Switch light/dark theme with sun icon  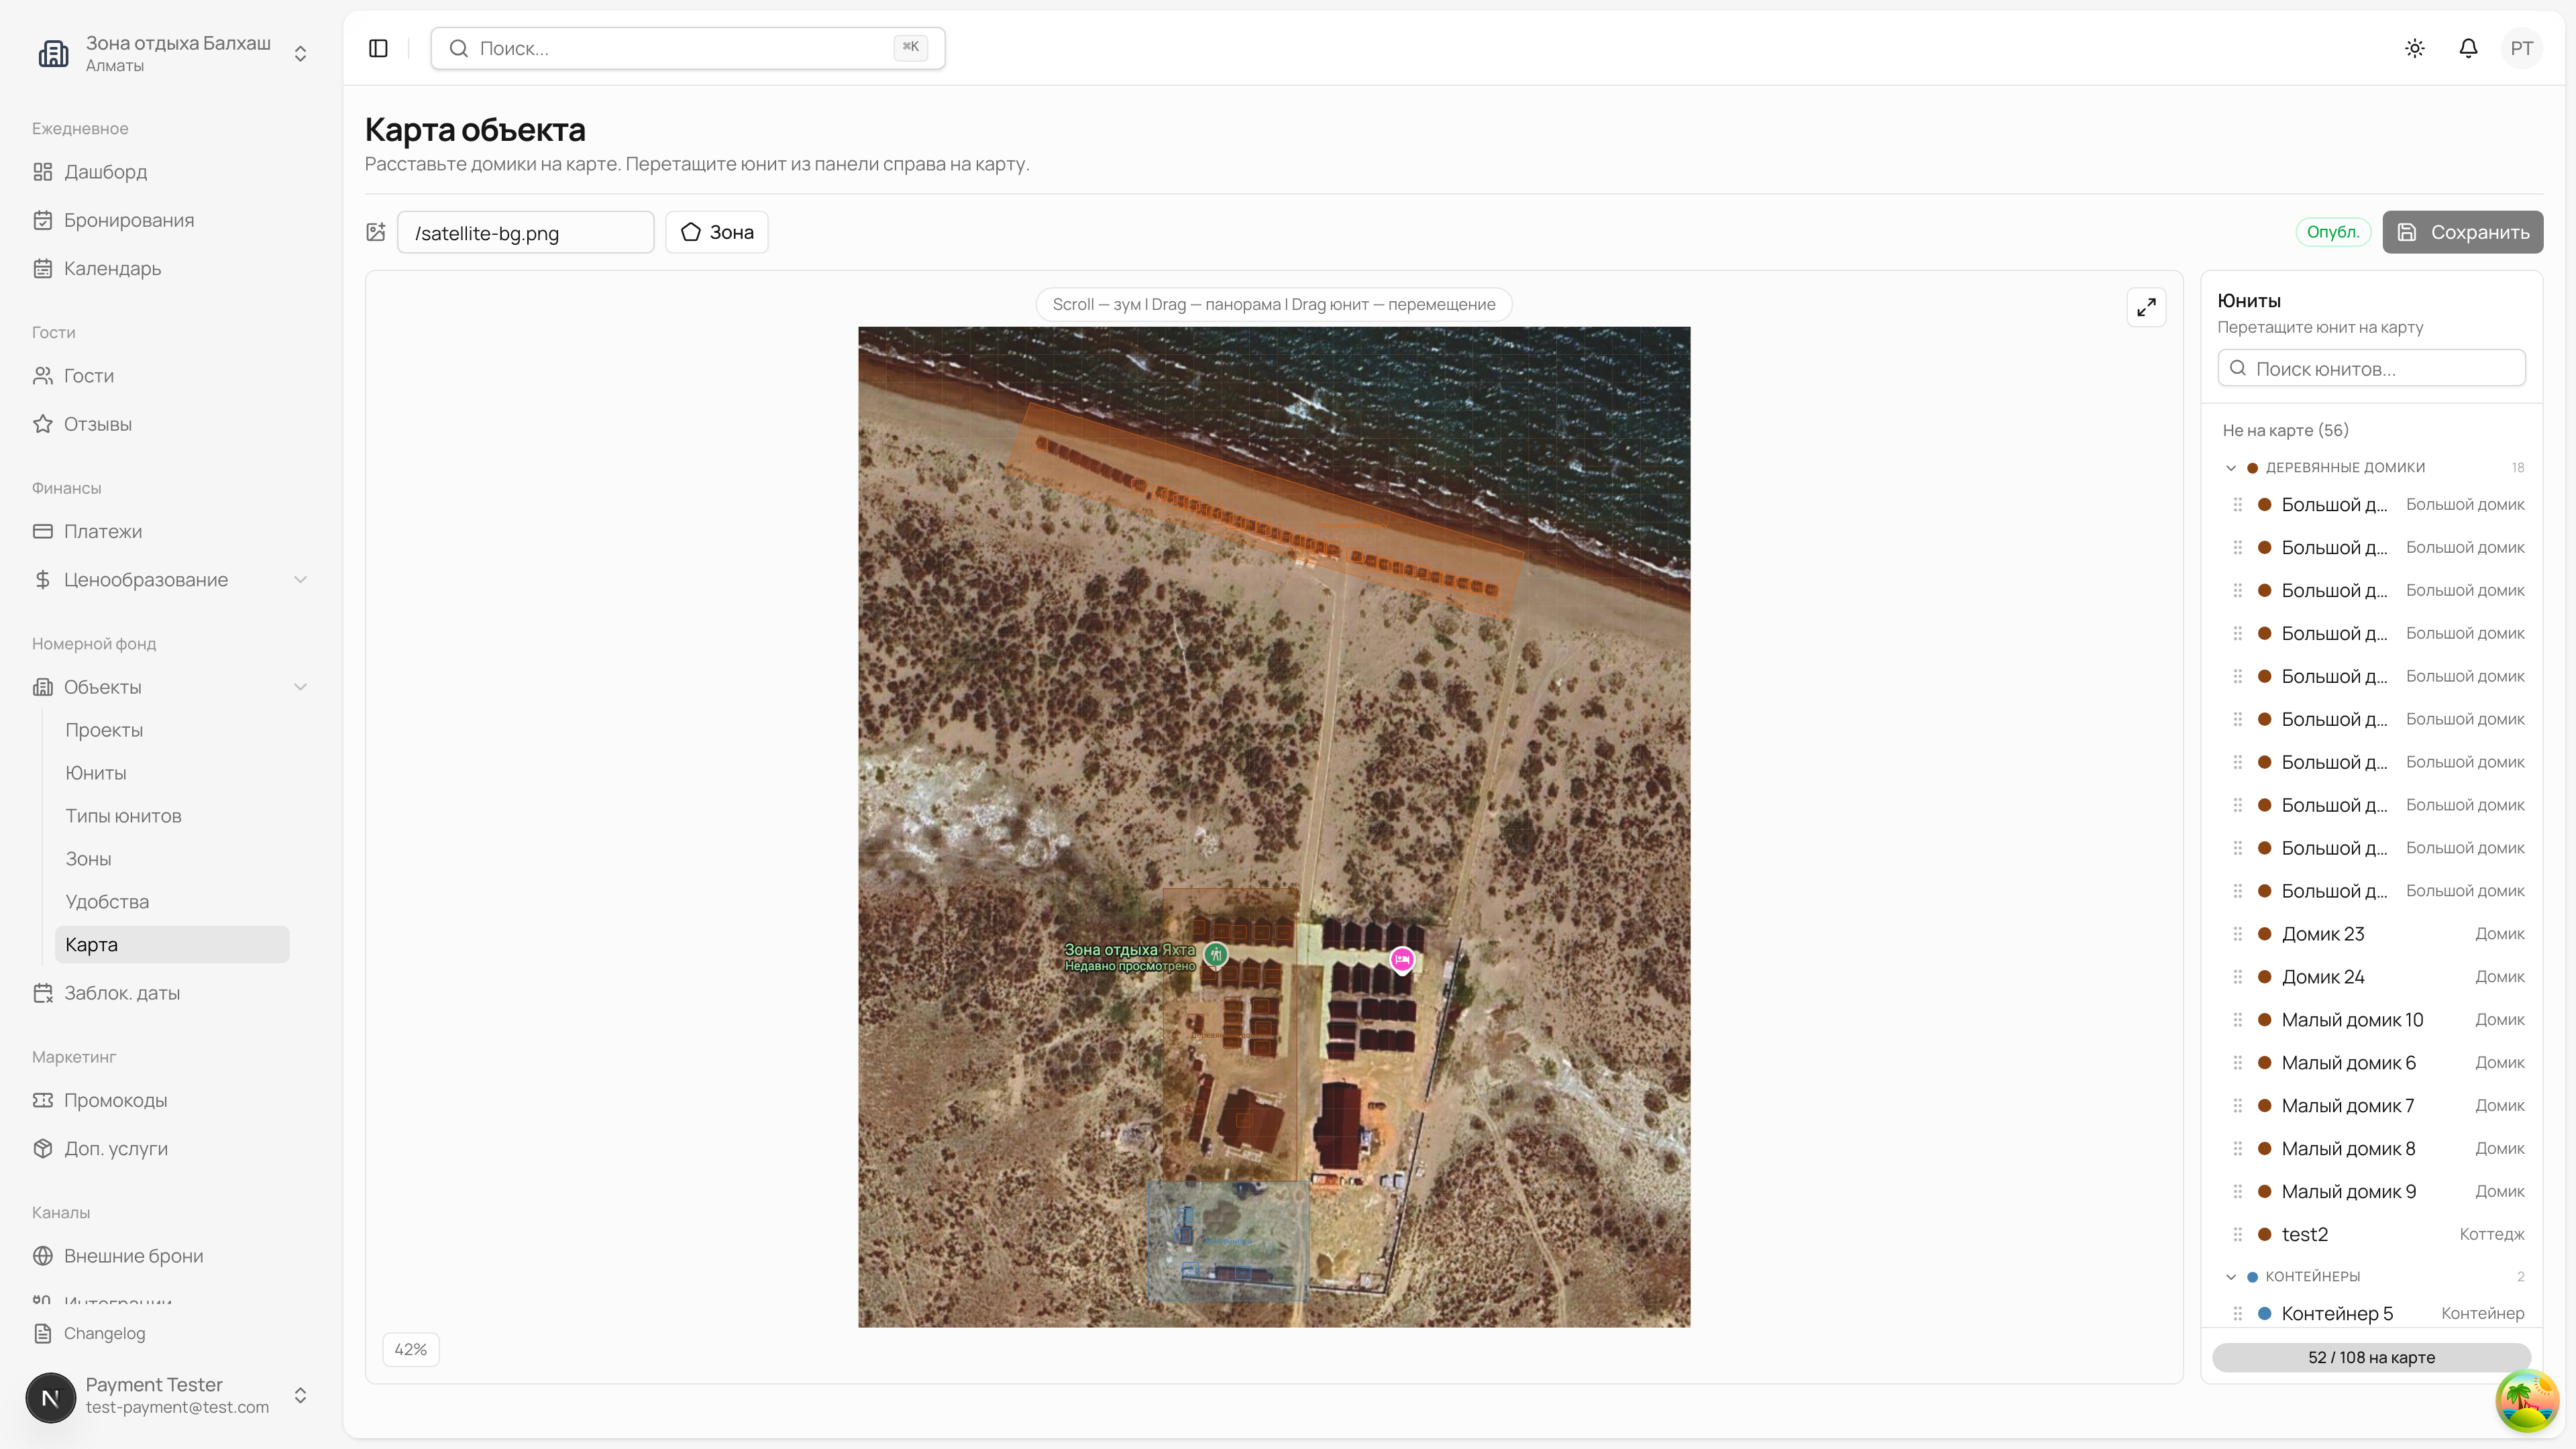click(x=2414, y=48)
